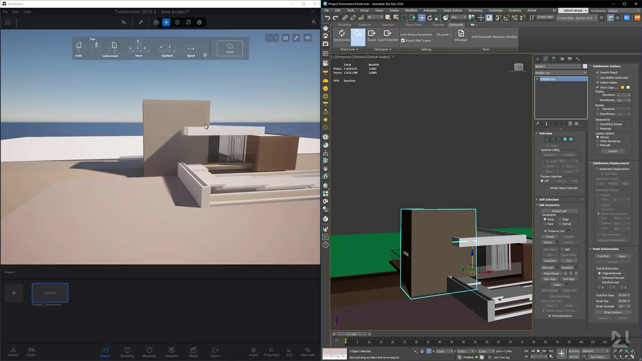Toggle the Export XRef Scenes checkbox
The image size is (642, 361).
point(403,40)
